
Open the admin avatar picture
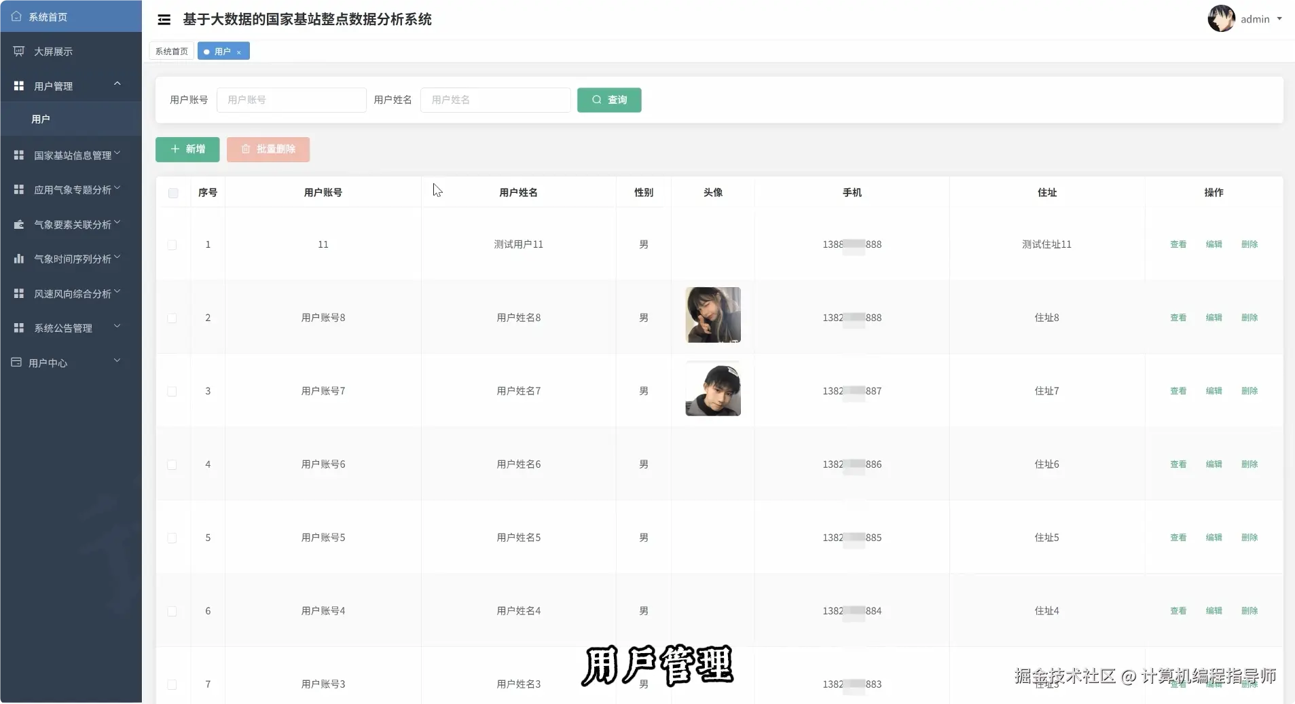1221,19
